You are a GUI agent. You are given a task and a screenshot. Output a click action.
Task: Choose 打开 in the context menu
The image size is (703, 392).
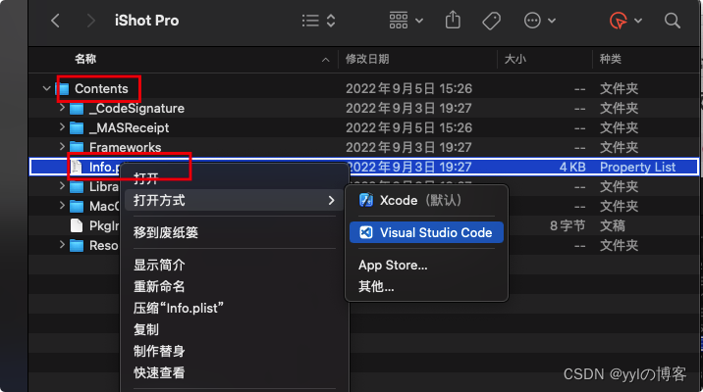pos(235,179)
